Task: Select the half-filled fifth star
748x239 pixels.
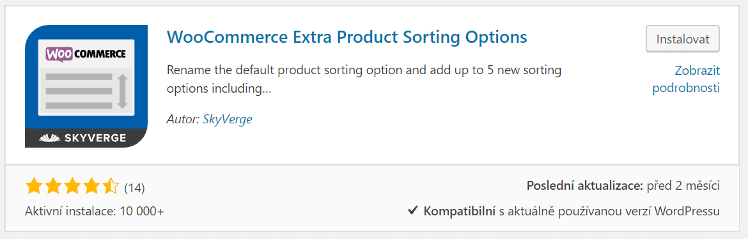Action: (x=110, y=186)
